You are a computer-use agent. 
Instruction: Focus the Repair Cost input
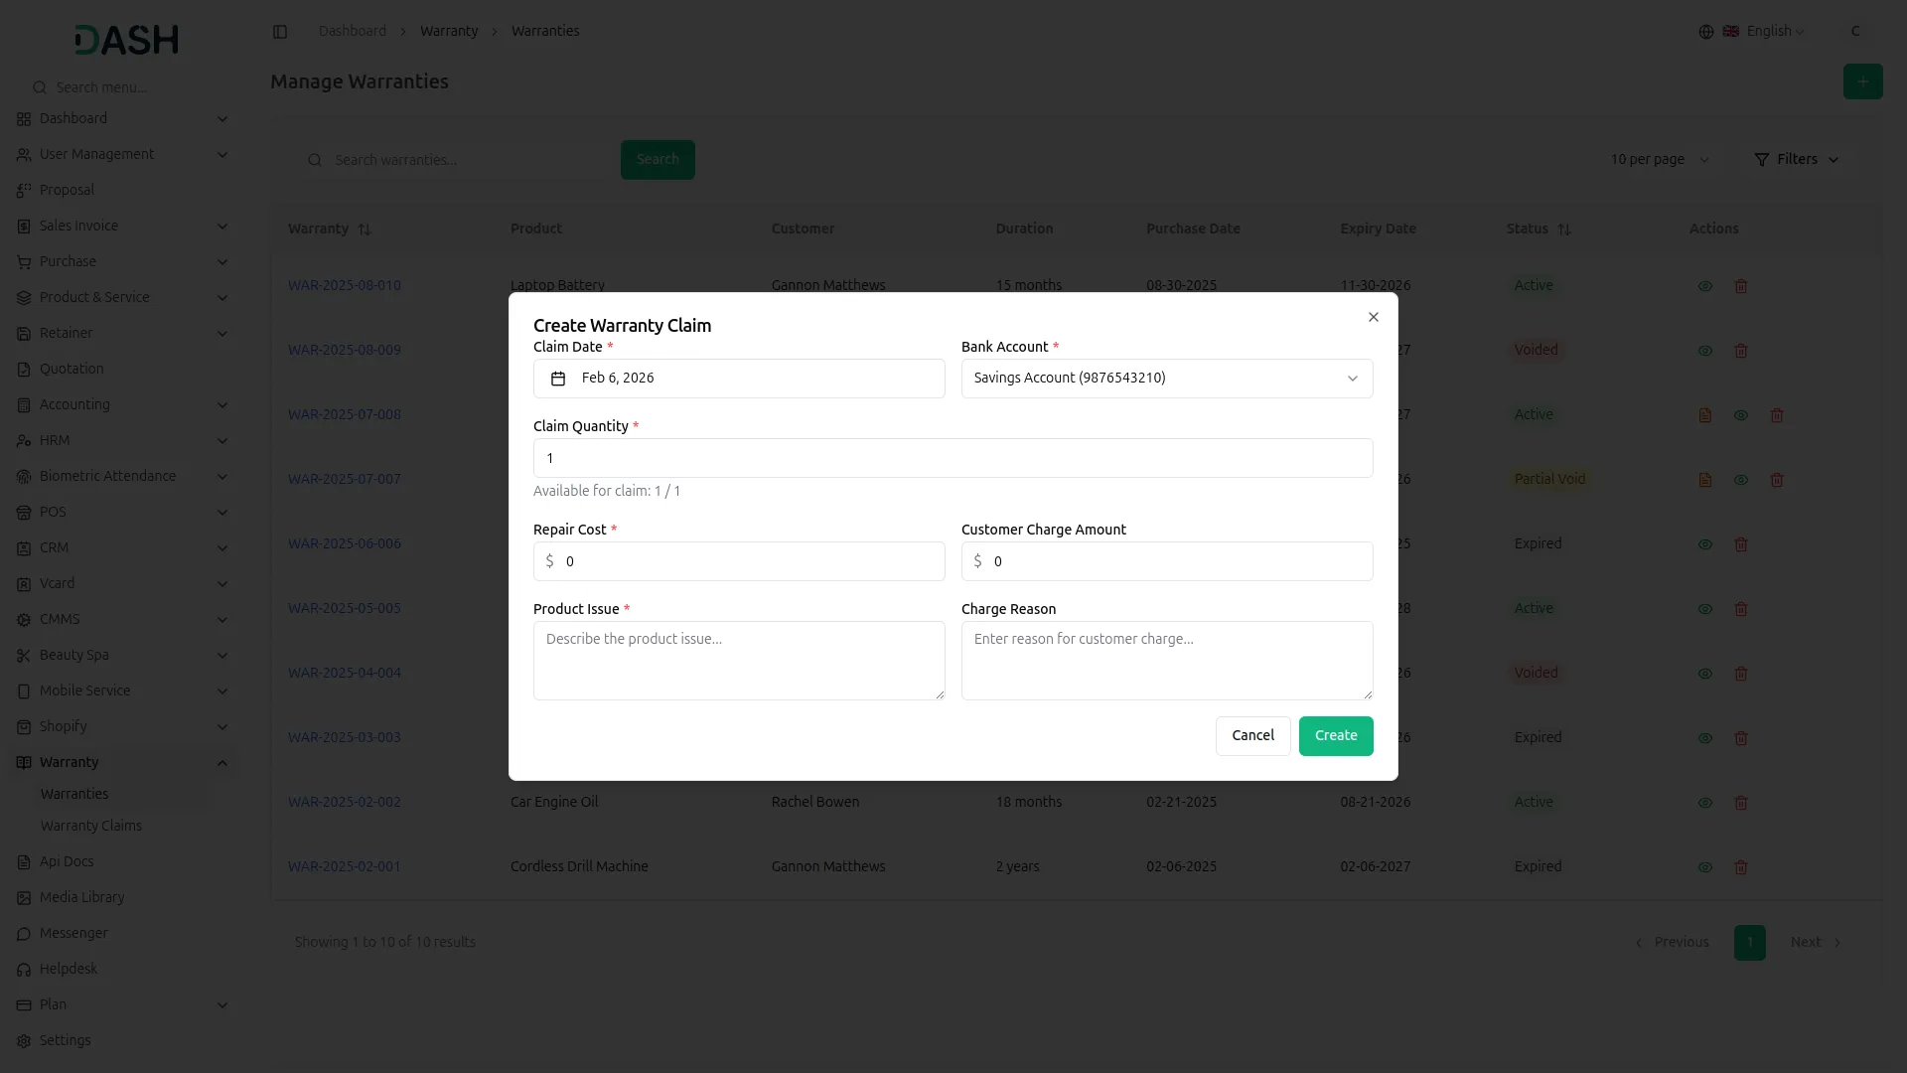coord(739,561)
